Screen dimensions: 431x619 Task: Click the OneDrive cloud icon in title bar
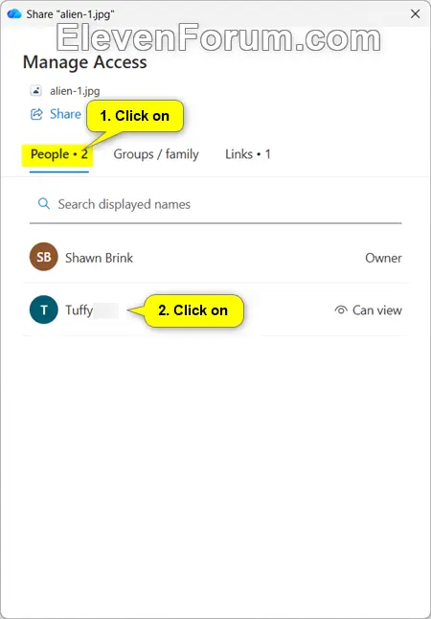tap(14, 14)
